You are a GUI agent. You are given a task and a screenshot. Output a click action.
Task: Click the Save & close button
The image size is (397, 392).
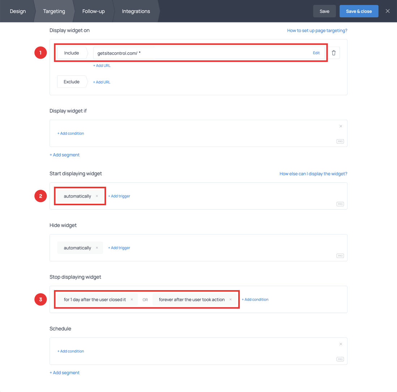point(359,11)
